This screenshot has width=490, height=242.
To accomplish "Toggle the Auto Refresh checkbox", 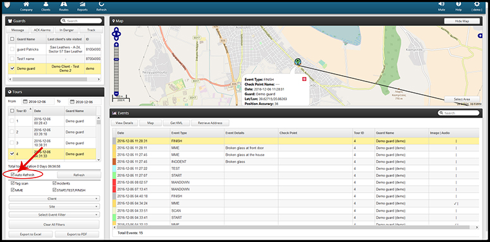I will tap(13, 174).
